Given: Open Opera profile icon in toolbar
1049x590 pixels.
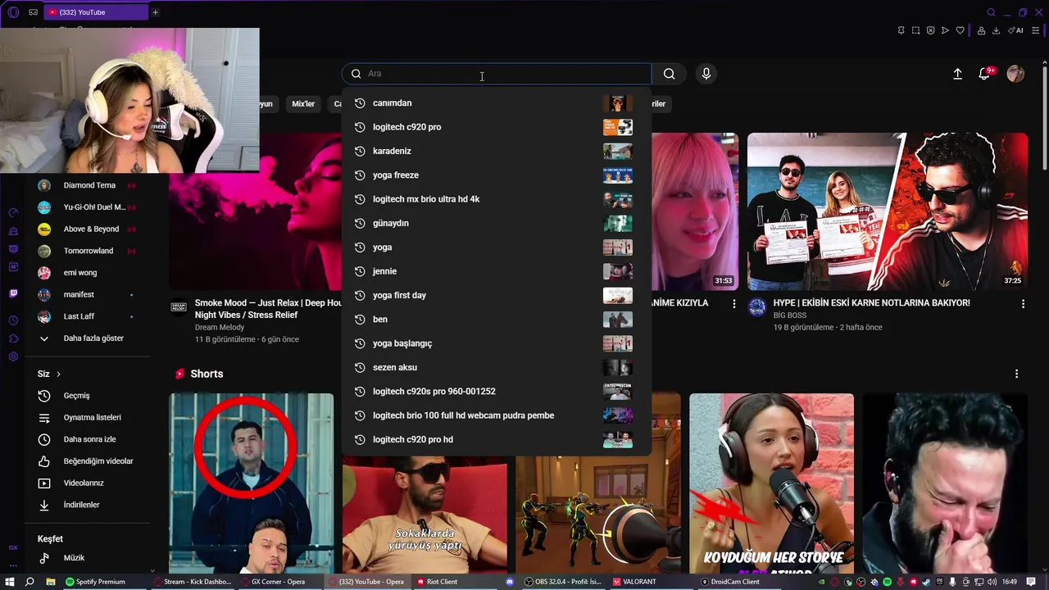Looking at the screenshot, I should pyautogui.click(x=981, y=30).
